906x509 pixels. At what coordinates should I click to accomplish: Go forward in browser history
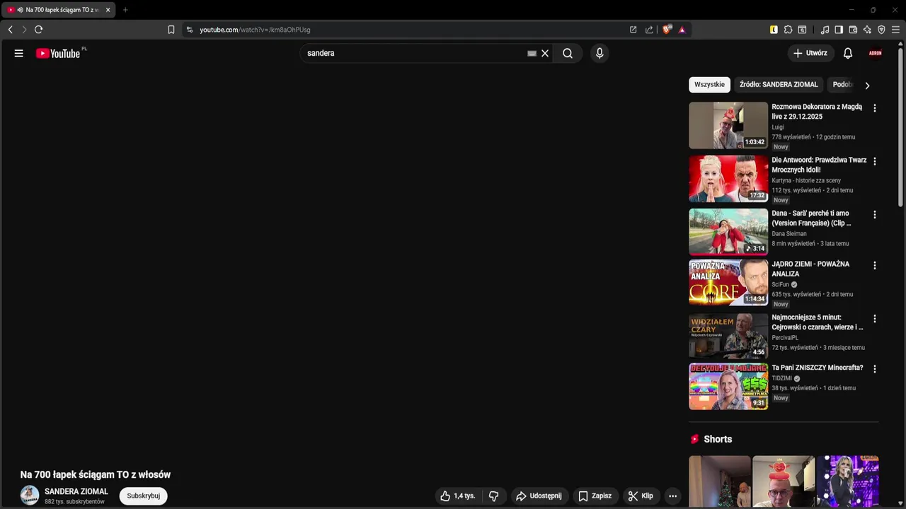pyautogui.click(x=24, y=30)
